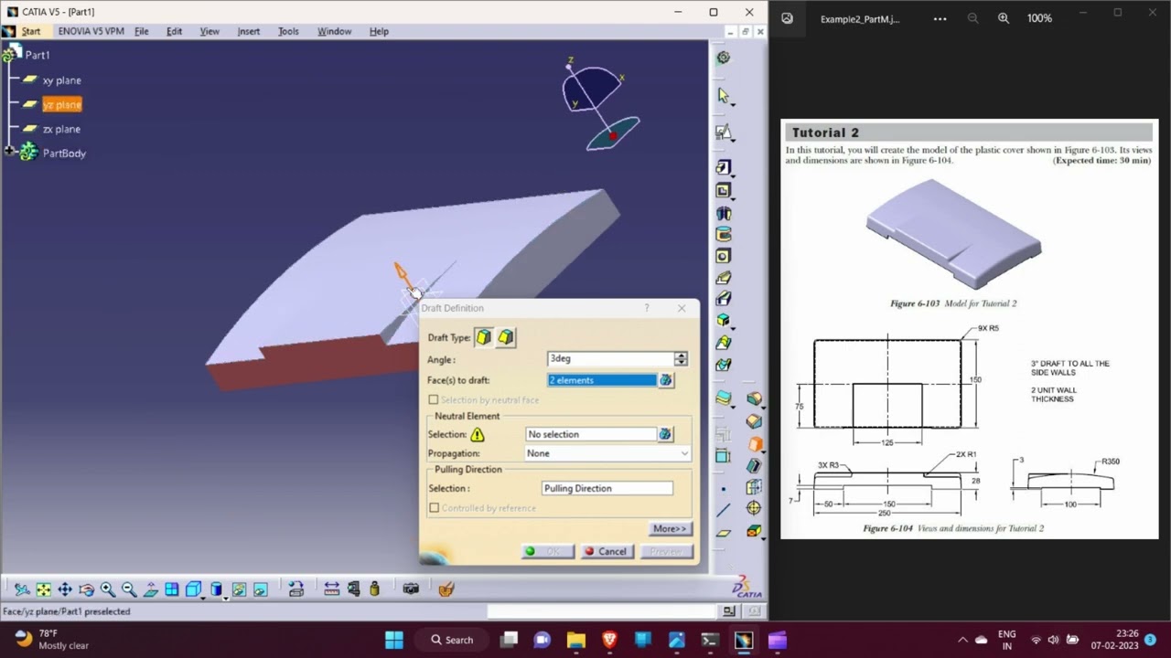Choose the Pocket tool
This screenshot has width=1171, height=658.
click(724, 191)
